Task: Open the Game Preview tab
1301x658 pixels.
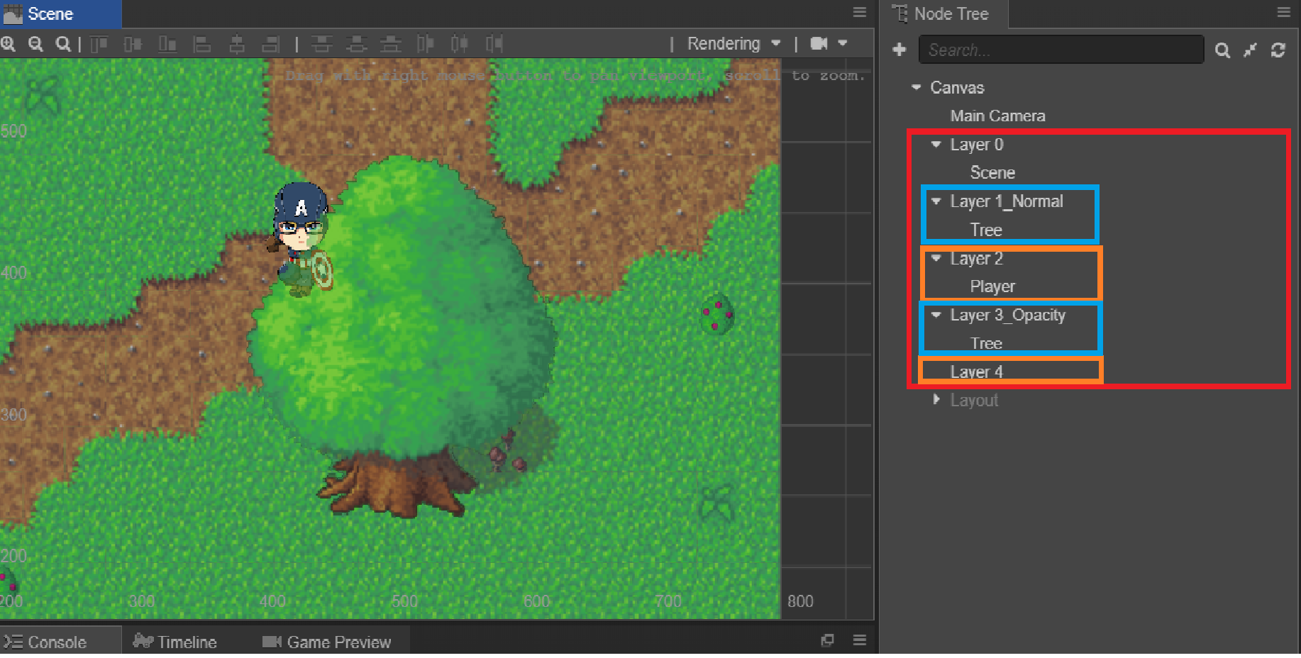Action: [327, 642]
